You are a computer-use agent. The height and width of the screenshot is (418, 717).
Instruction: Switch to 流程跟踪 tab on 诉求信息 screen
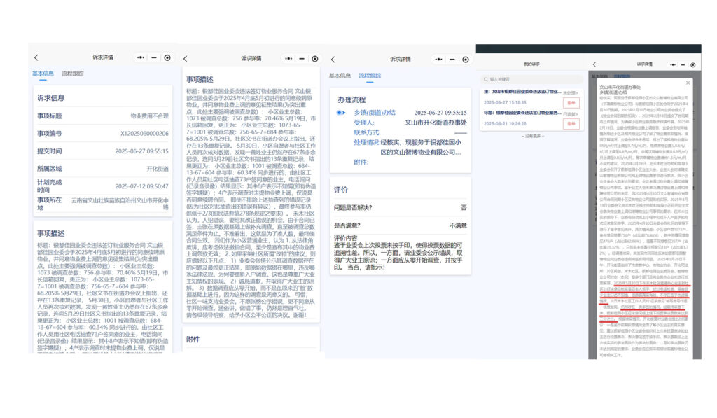[72, 73]
